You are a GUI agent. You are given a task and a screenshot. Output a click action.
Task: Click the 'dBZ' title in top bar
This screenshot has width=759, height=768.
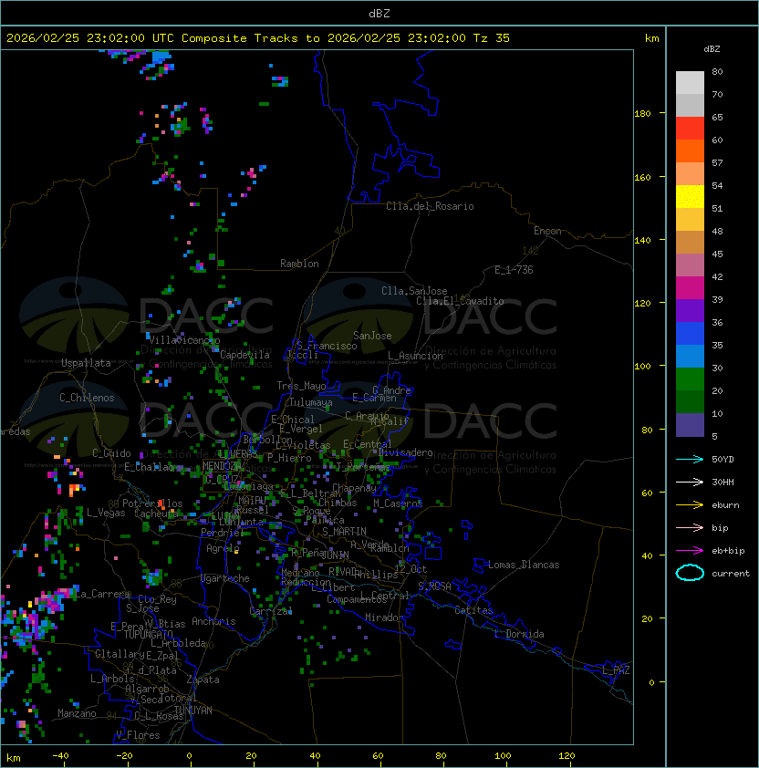tap(379, 14)
